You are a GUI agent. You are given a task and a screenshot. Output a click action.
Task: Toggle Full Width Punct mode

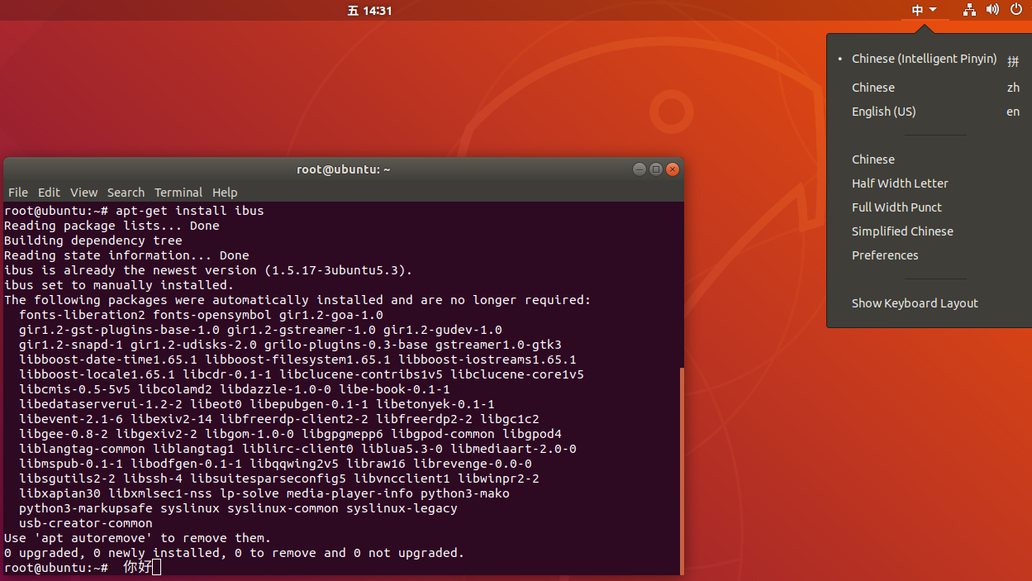click(896, 207)
